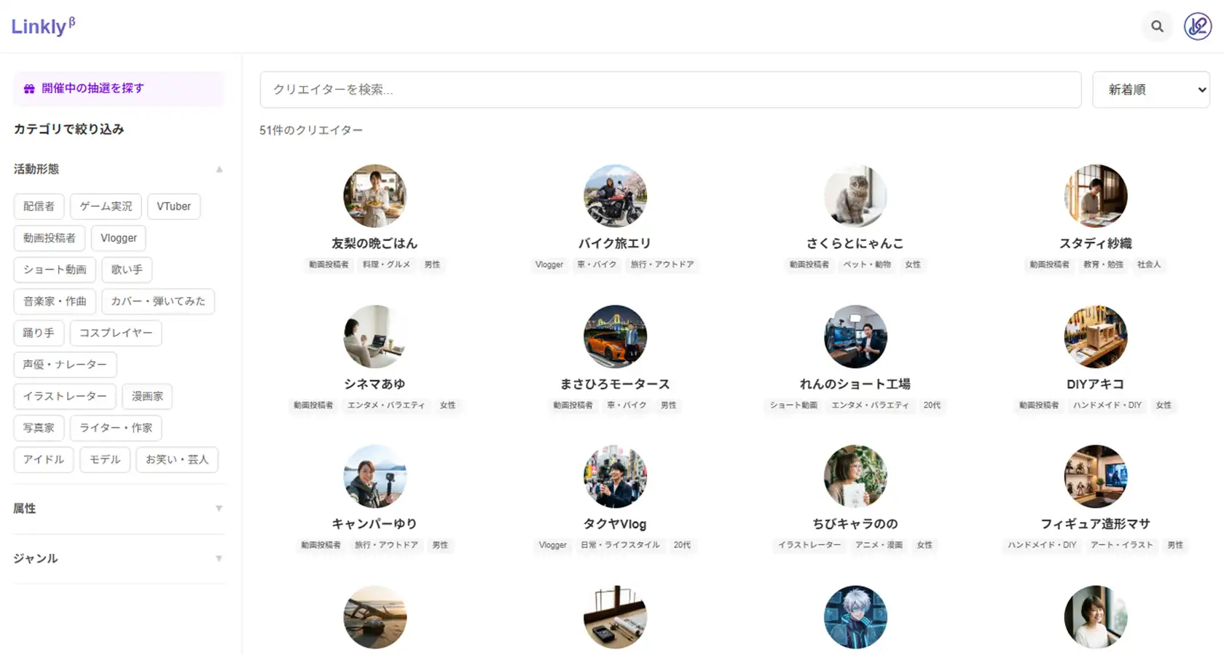Enable the イラストレーター filter

tap(65, 396)
